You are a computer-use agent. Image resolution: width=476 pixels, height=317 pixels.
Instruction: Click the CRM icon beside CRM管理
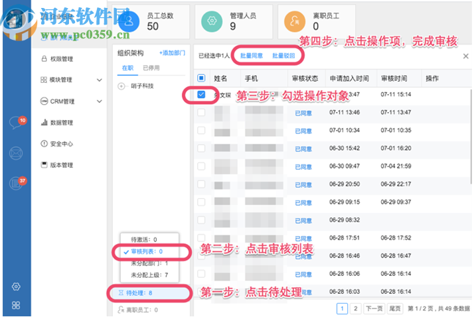(x=44, y=101)
